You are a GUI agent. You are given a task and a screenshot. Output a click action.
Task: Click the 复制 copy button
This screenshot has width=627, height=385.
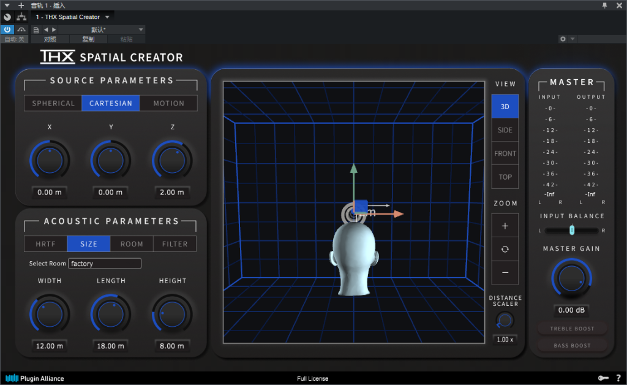click(x=88, y=39)
